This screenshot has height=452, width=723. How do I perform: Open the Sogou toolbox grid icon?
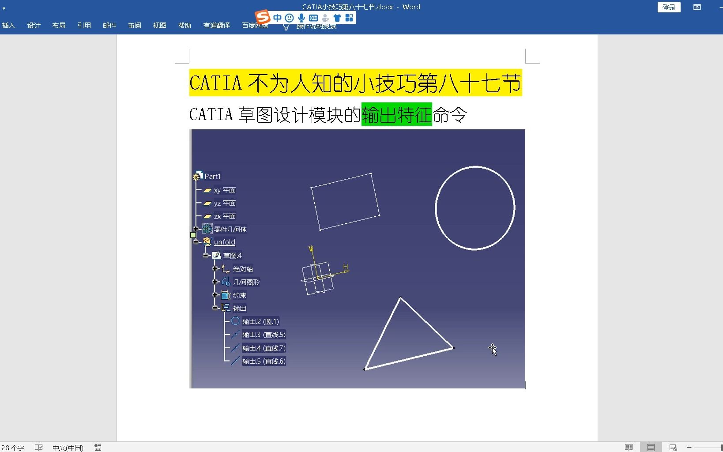click(x=349, y=18)
